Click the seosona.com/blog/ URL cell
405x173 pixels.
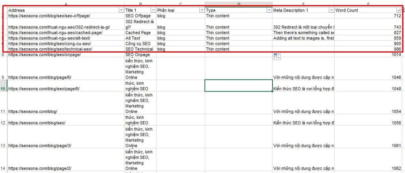coord(66,103)
